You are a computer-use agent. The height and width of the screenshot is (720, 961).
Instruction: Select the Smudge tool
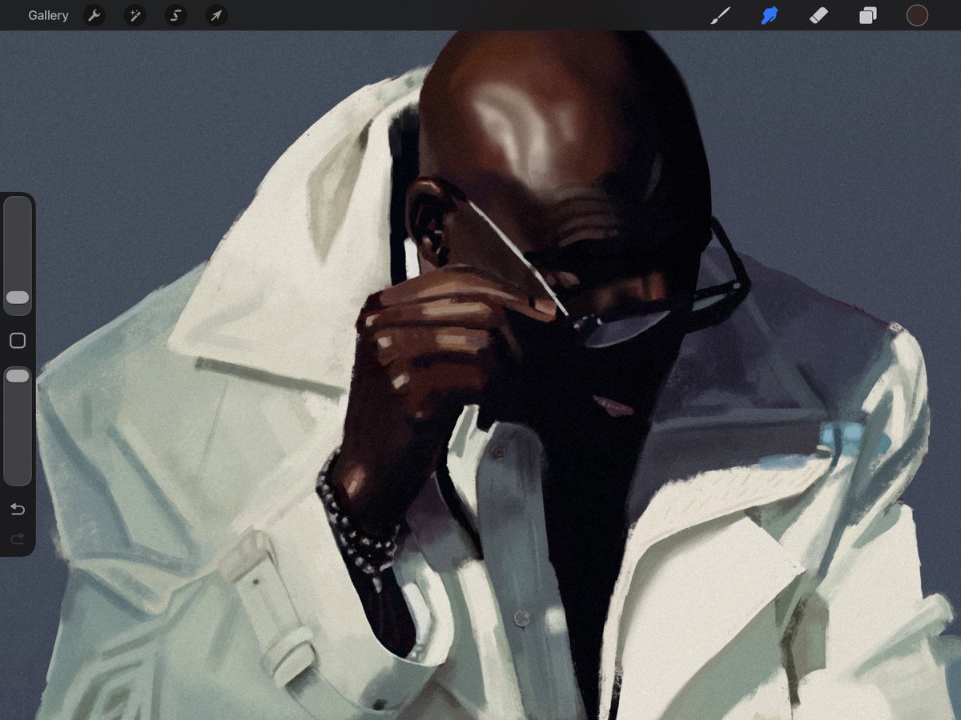click(770, 15)
